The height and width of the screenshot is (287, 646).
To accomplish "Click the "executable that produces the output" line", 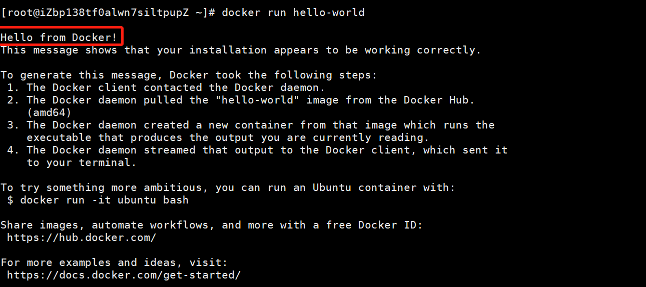I will pos(228,137).
